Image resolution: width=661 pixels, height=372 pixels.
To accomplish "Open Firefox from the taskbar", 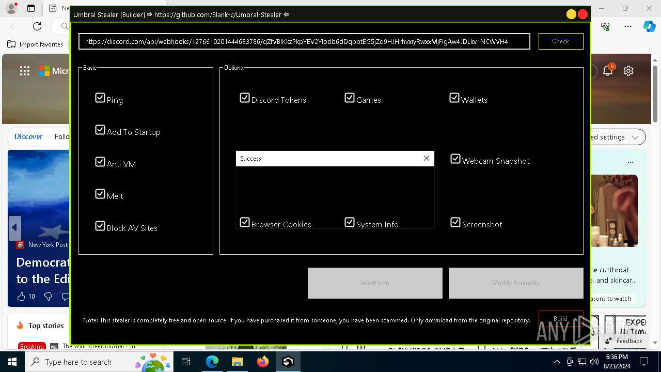I will [x=262, y=362].
